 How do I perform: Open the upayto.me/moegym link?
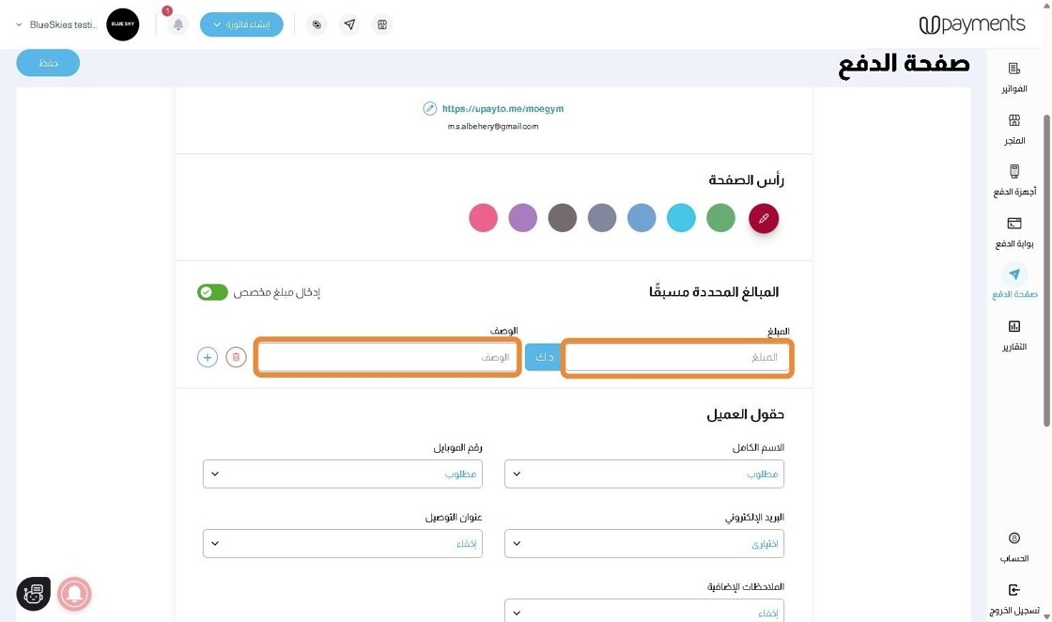[503, 109]
